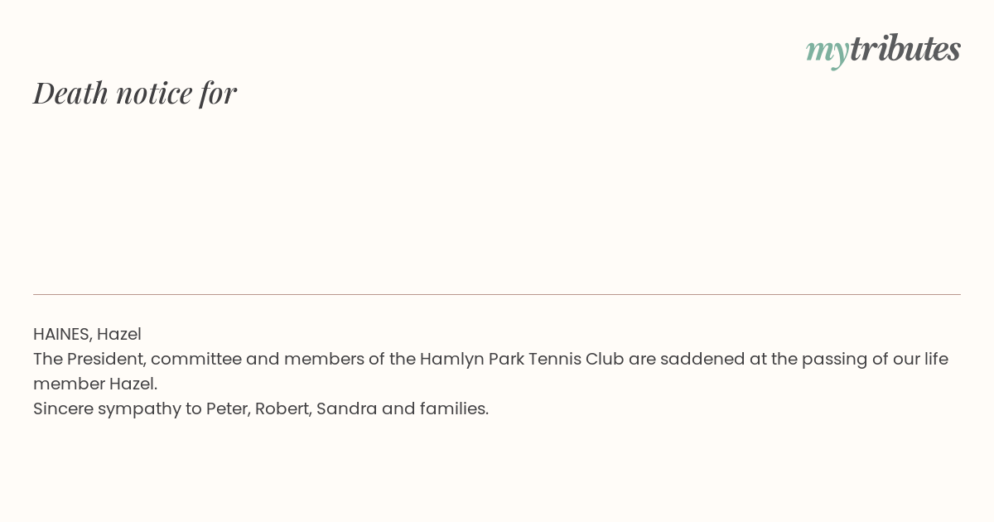Click the horizontal divider line
This screenshot has width=994, height=522.
(x=497, y=294)
